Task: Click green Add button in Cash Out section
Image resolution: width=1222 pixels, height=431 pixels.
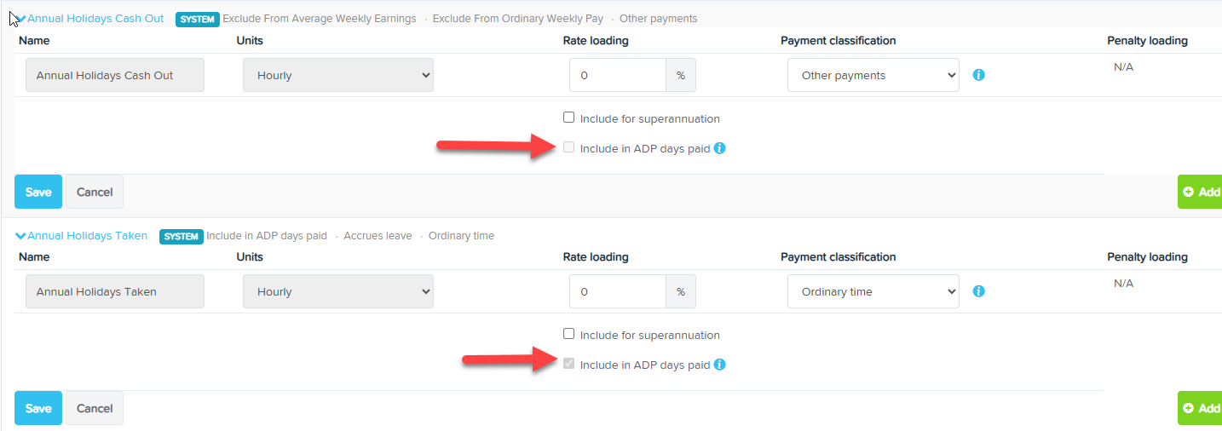Action: coord(1200,192)
